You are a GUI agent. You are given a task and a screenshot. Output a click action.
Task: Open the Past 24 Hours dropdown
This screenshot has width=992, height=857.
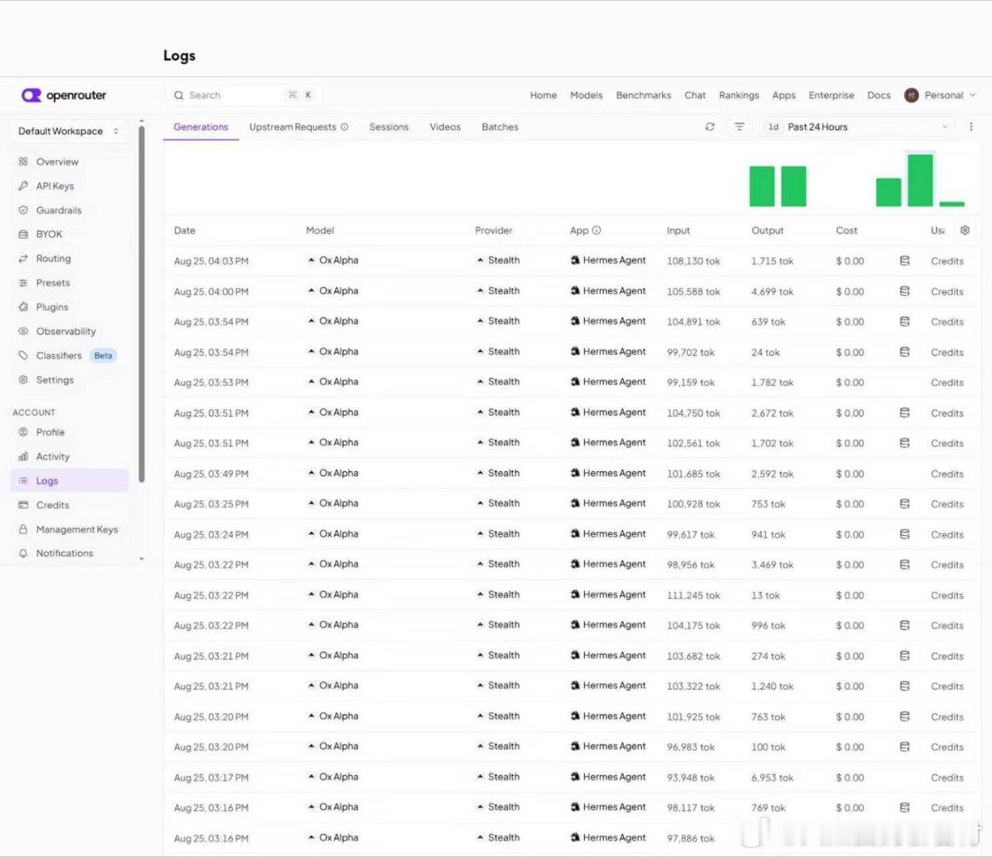(858, 127)
